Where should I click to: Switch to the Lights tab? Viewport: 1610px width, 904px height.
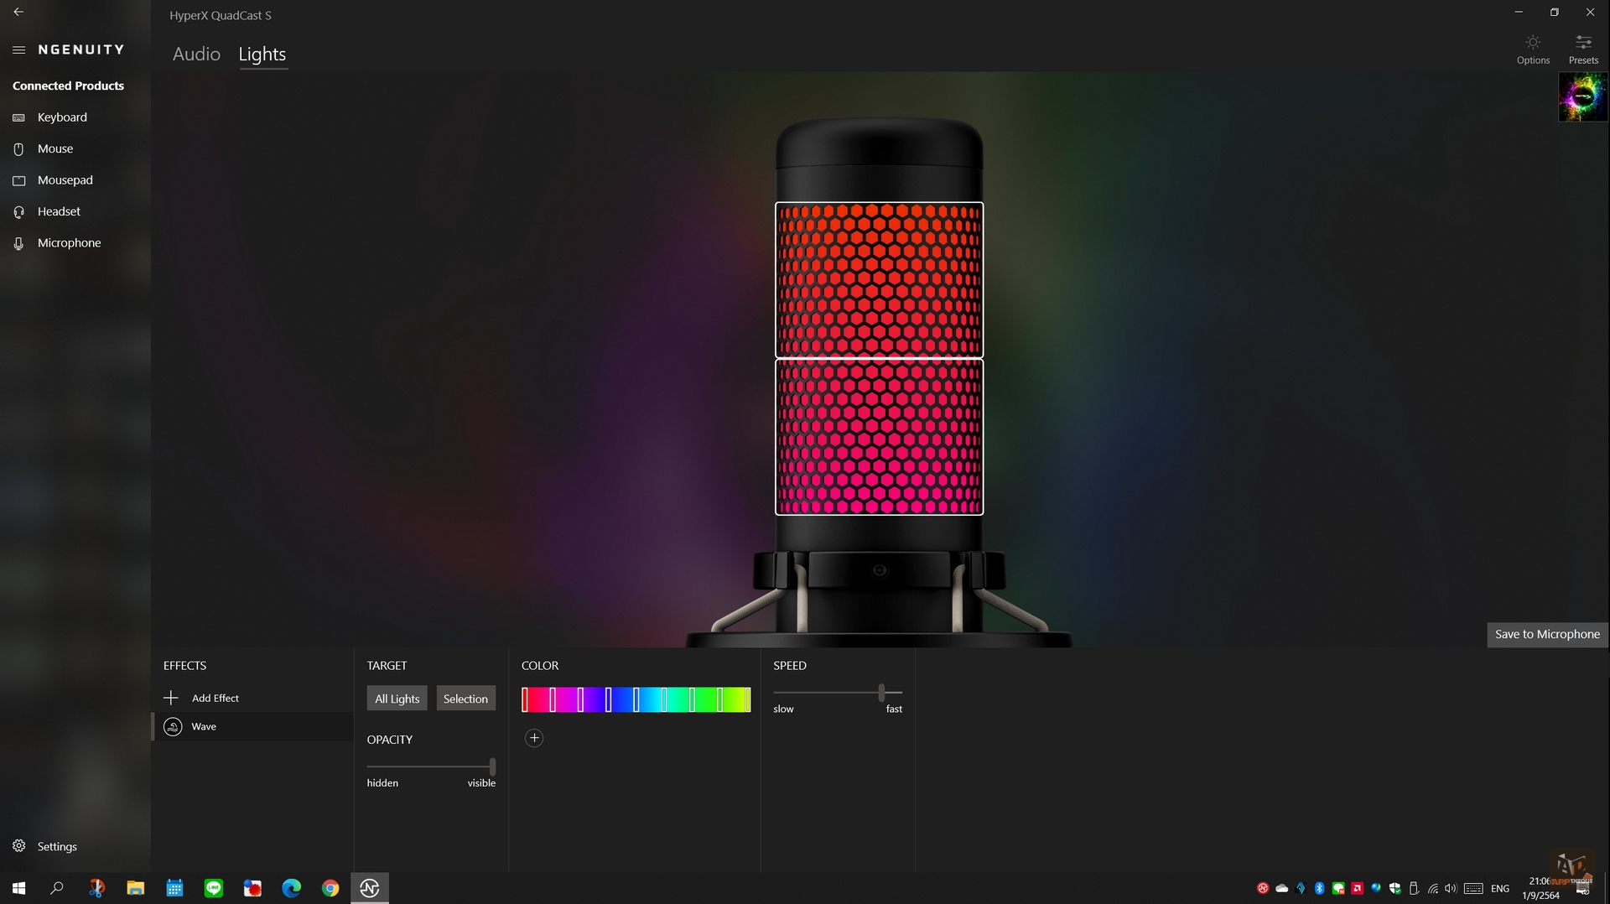tap(262, 54)
